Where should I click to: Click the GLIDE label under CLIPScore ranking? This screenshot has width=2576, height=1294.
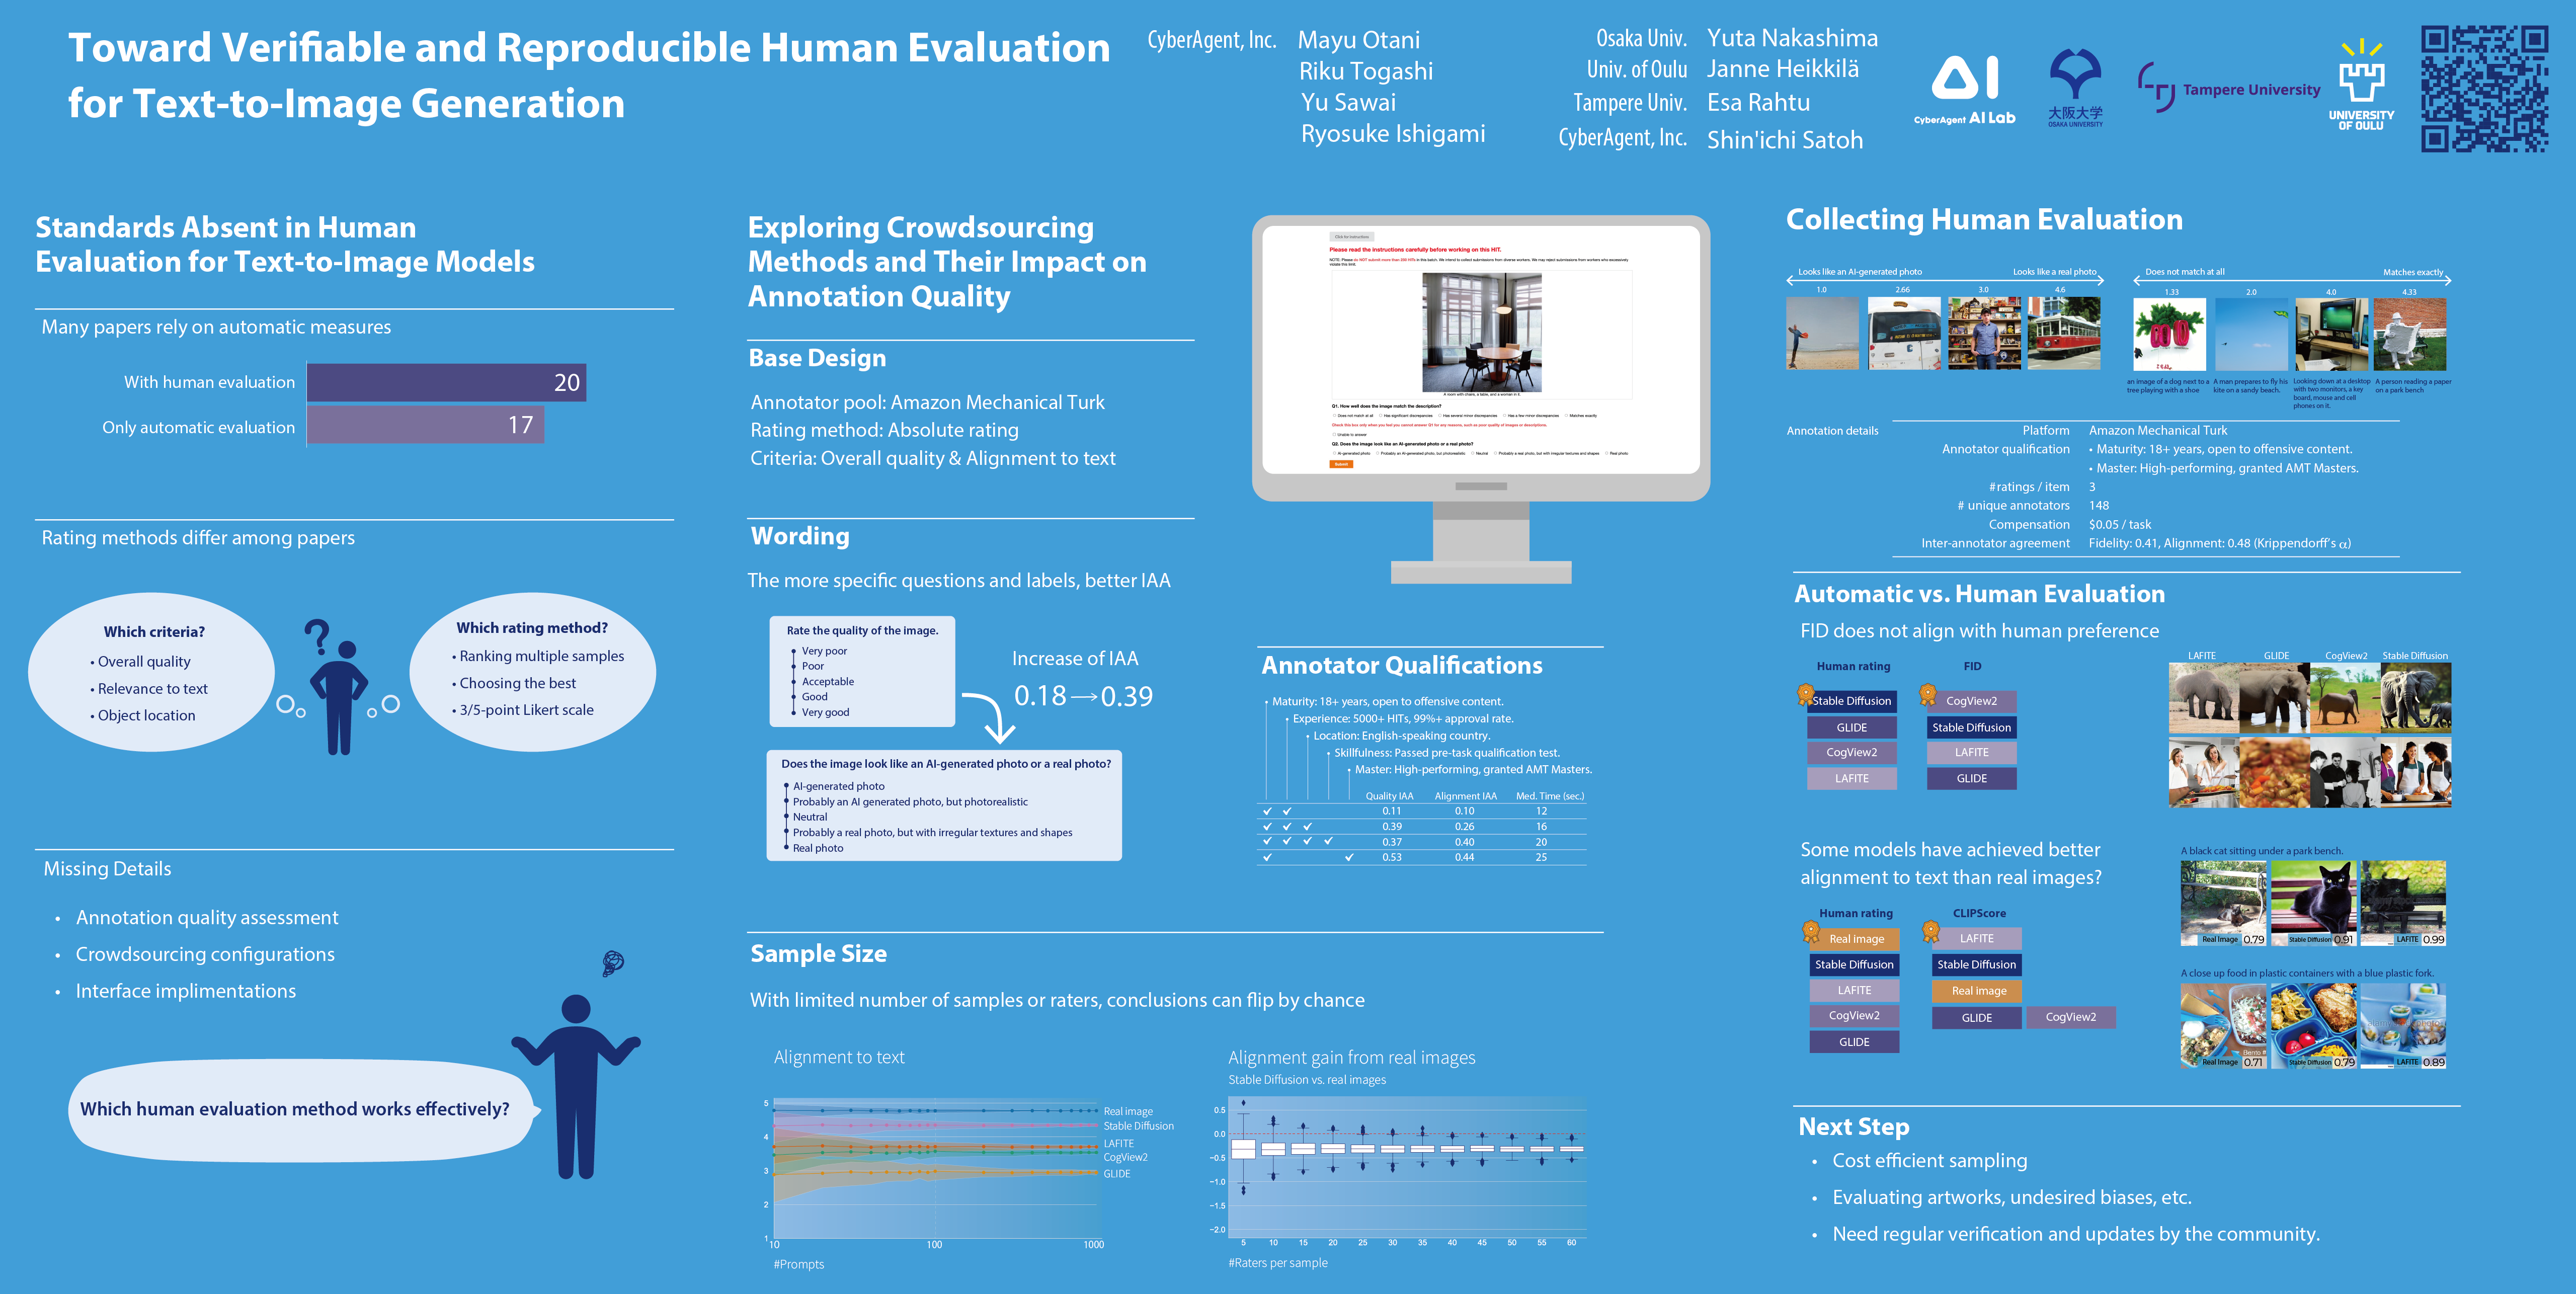click(x=1976, y=1018)
